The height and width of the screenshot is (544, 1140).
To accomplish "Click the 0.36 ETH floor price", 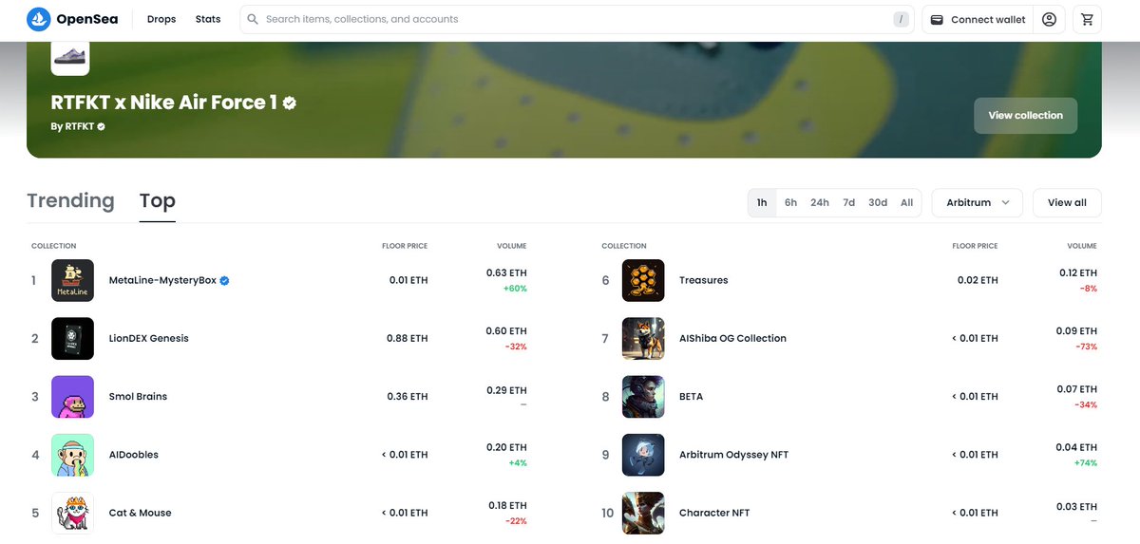I will (x=408, y=396).
